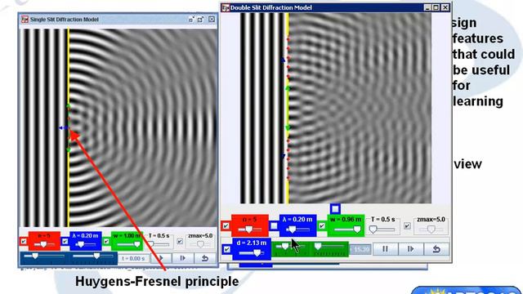Reset the Double Slit simulation
523x294 pixels.
coord(436,248)
